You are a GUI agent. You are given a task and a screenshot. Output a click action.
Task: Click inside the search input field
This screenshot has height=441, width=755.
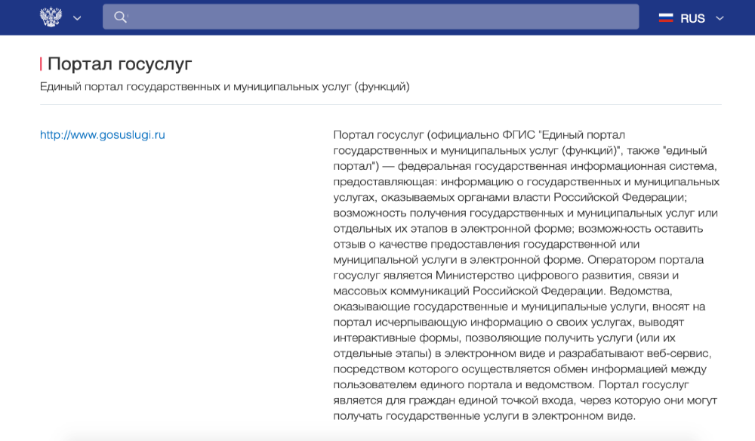pos(370,16)
